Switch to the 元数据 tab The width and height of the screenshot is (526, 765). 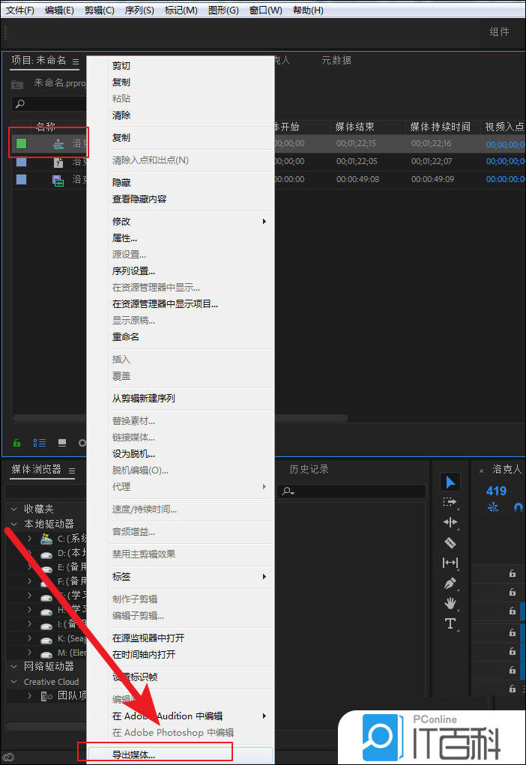(x=336, y=61)
